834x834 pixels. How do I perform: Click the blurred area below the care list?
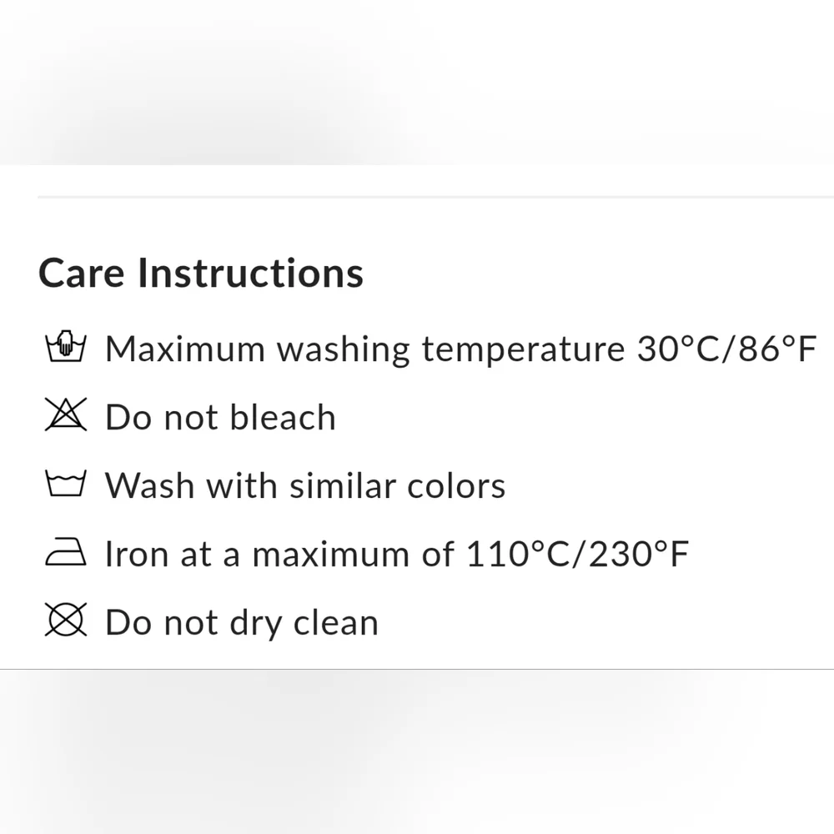point(417,751)
